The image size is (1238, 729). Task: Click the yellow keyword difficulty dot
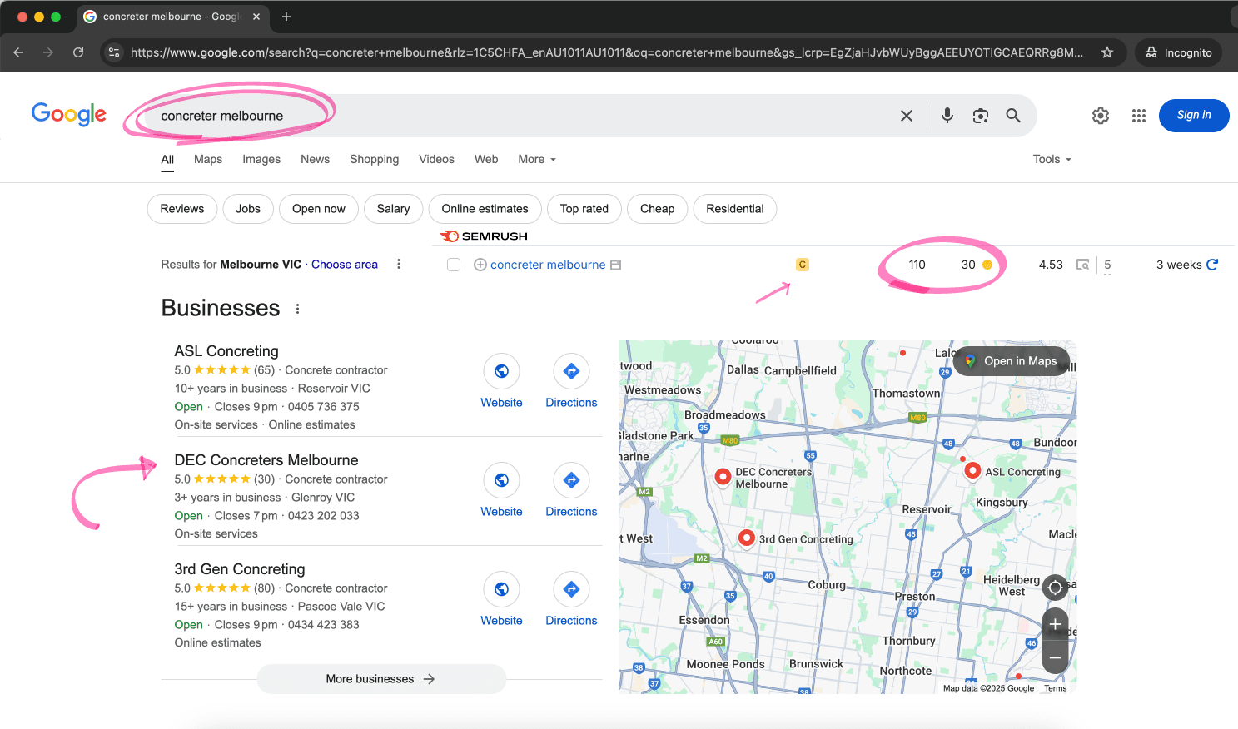tap(987, 265)
